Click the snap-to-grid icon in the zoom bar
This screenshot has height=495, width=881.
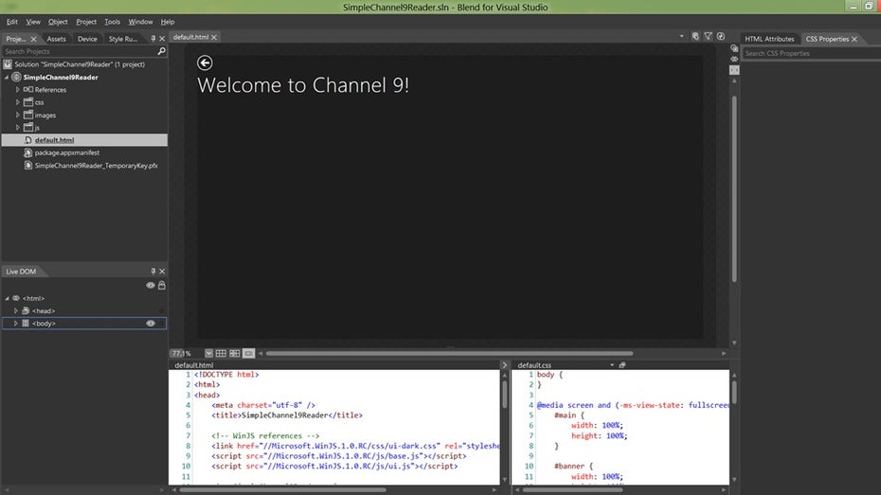235,353
